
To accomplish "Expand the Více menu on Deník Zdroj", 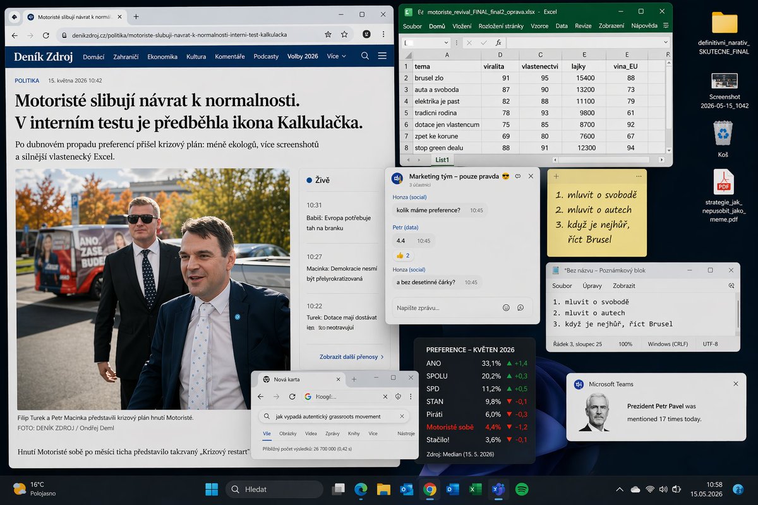I will pos(337,56).
